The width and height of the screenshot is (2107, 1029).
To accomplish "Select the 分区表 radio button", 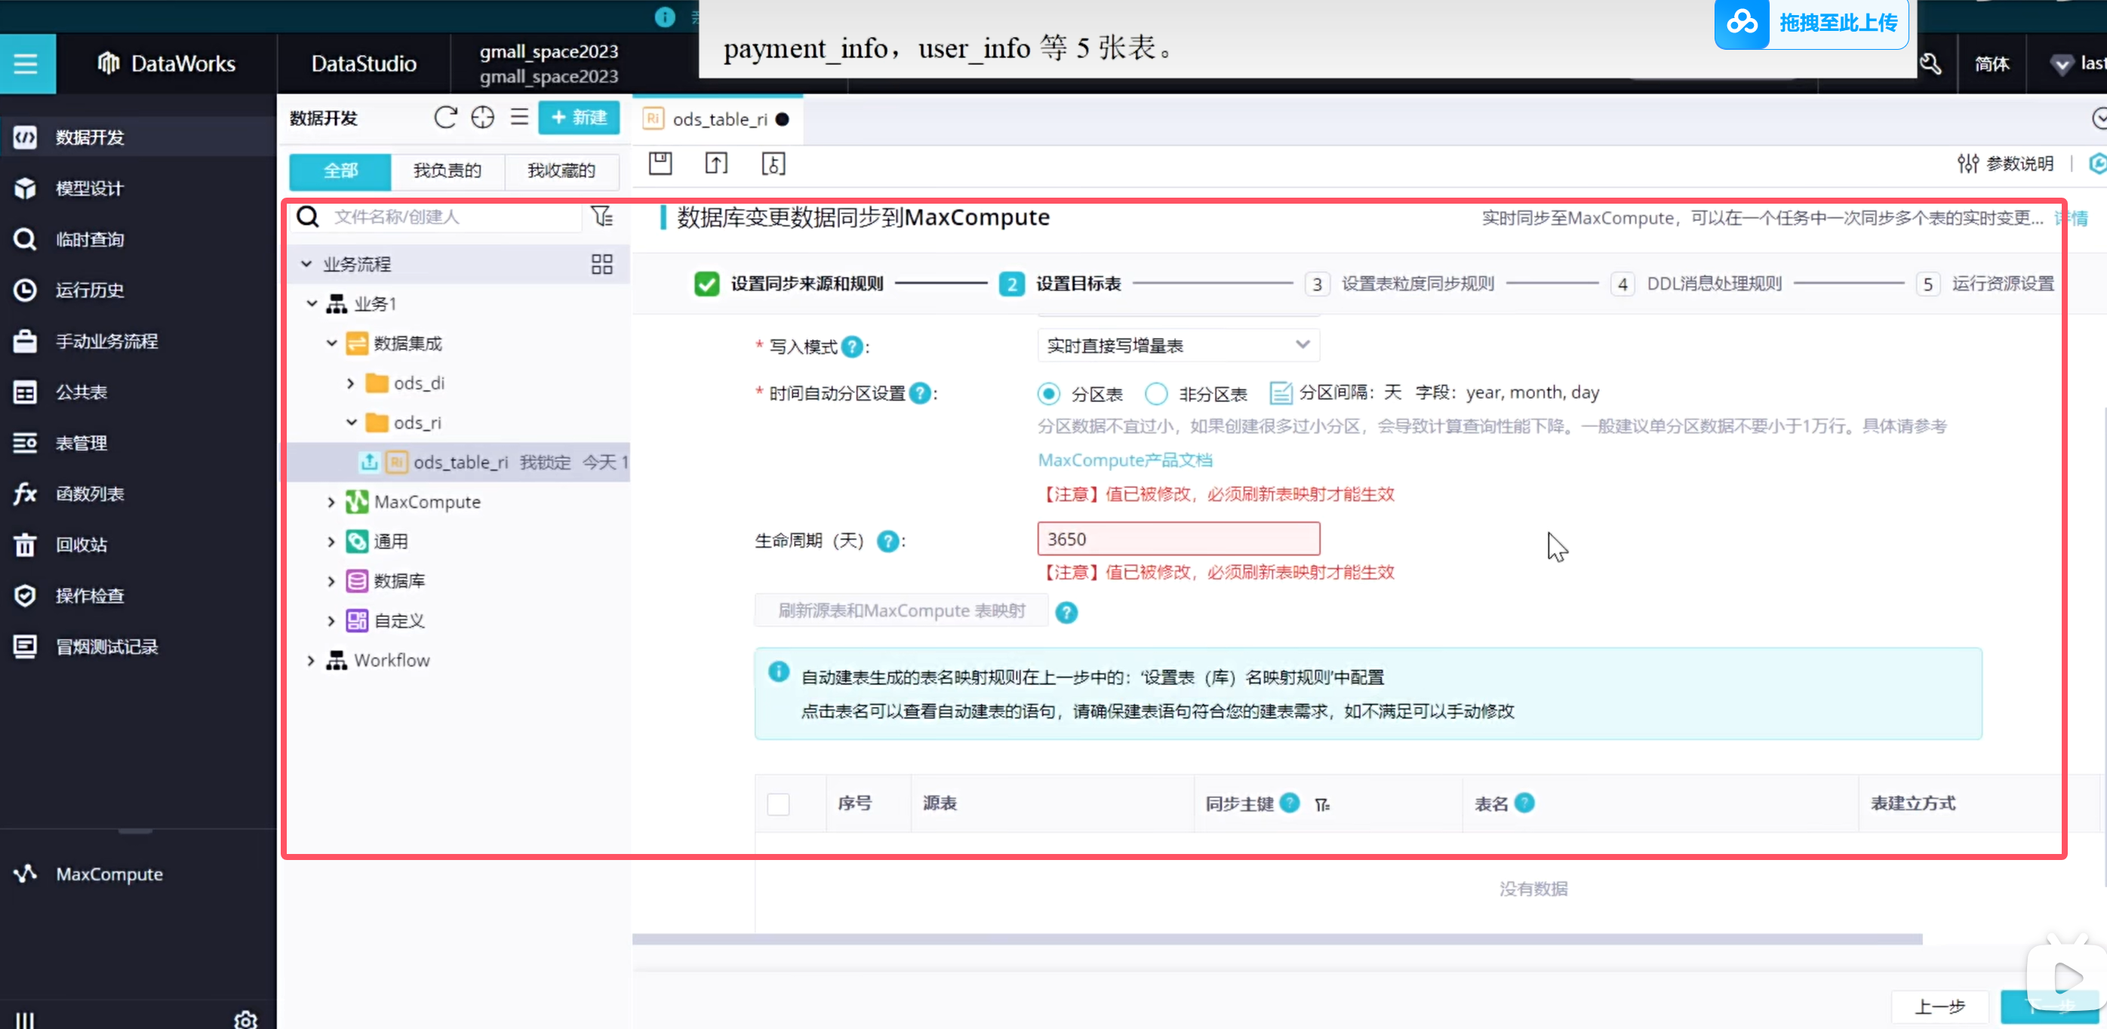I will click(1048, 395).
